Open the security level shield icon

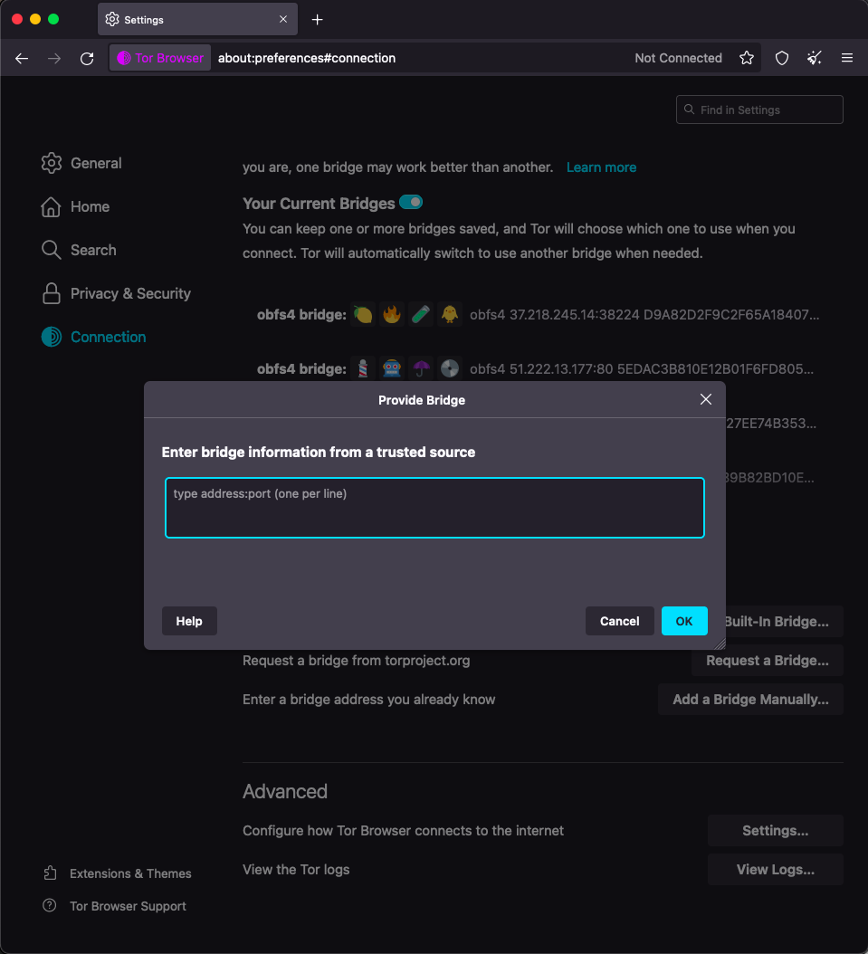[782, 58]
